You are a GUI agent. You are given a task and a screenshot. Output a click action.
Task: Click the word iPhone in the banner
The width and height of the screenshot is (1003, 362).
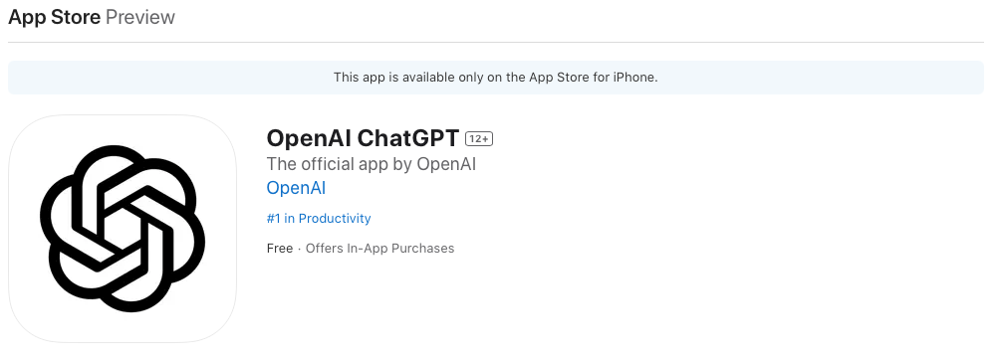coord(633,78)
